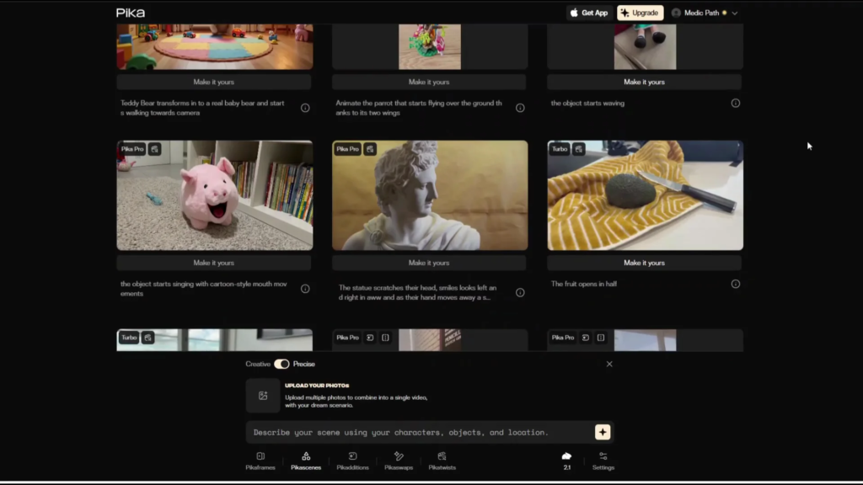
Task: Open the statue video thumbnail
Action: 430,195
